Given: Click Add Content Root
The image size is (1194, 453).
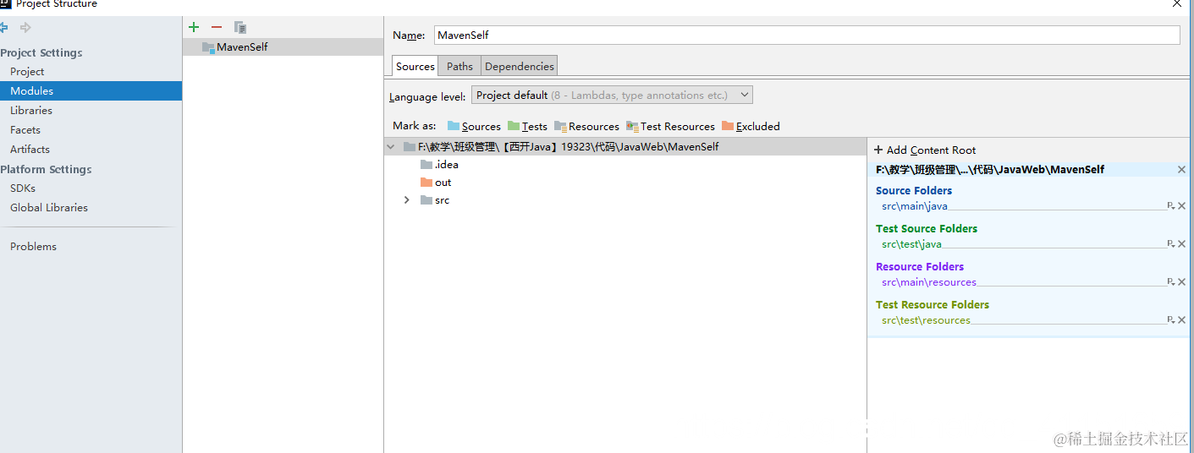Looking at the screenshot, I should [x=925, y=150].
